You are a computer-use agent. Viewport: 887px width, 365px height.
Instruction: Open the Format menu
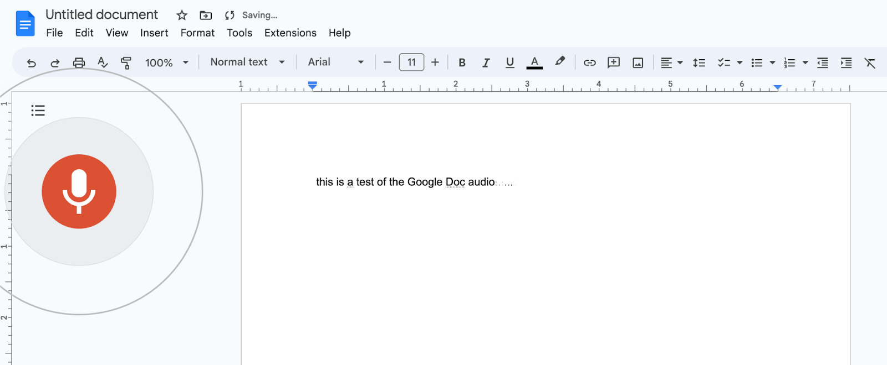coord(197,33)
